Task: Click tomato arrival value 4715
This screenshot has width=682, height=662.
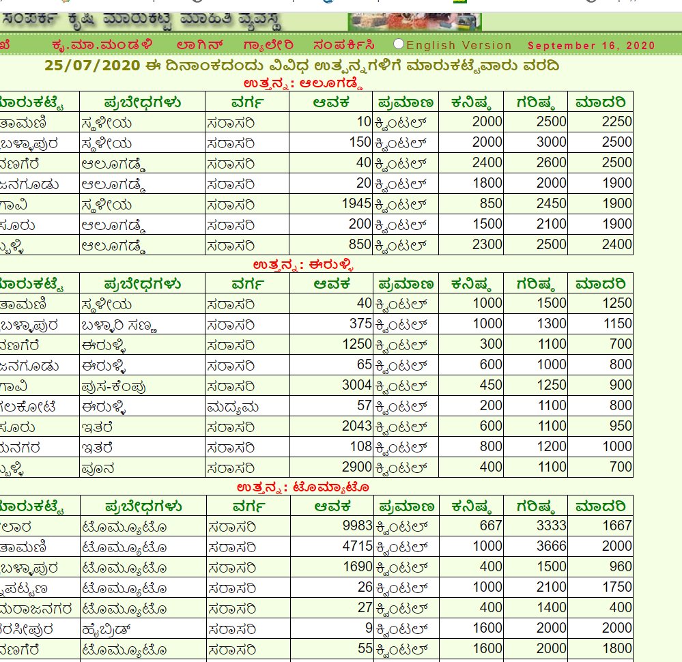Action: pyautogui.click(x=358, y=546)
